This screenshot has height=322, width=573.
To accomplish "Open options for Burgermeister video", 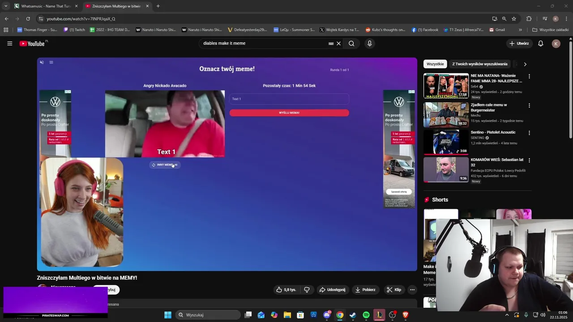I will (x=529, y=106).
